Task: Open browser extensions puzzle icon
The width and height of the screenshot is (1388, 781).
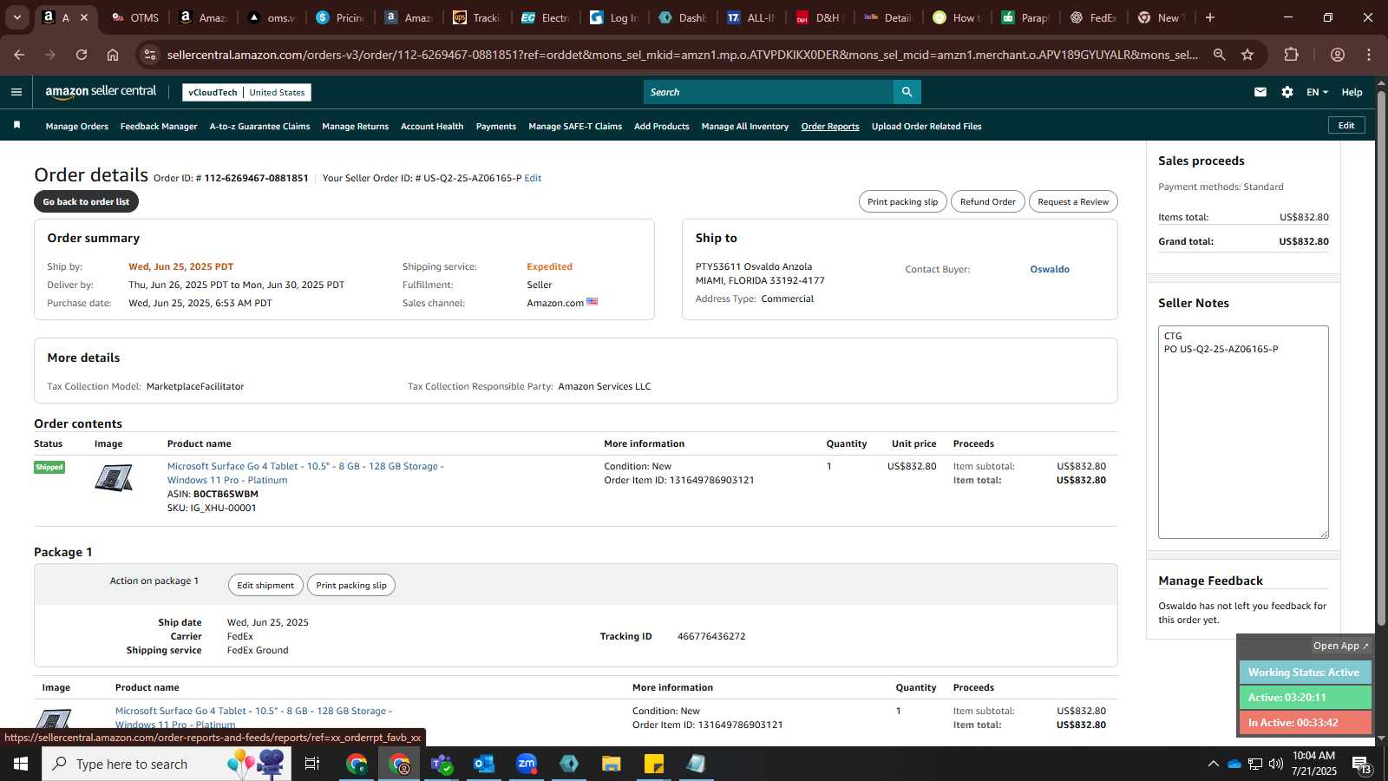Action: tap(1291, 55)
